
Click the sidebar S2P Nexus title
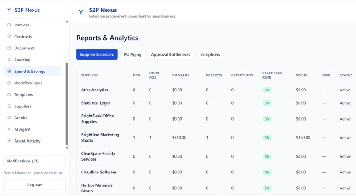(27, 10)
